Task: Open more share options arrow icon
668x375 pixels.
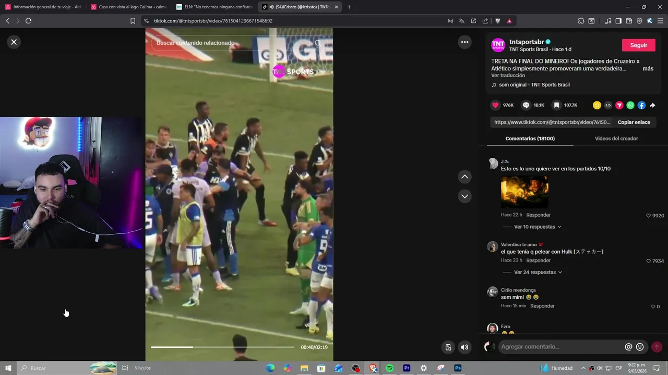Action: coord(652,105)
